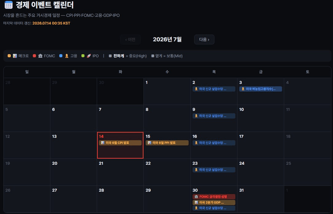Click the bar chart icon beside 매크로

coord(15,56)
